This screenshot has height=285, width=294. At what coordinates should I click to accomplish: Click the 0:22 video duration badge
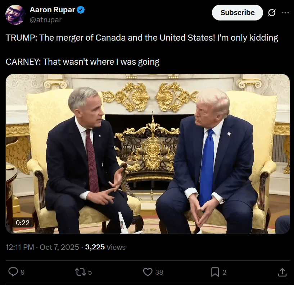coord(23,222)
